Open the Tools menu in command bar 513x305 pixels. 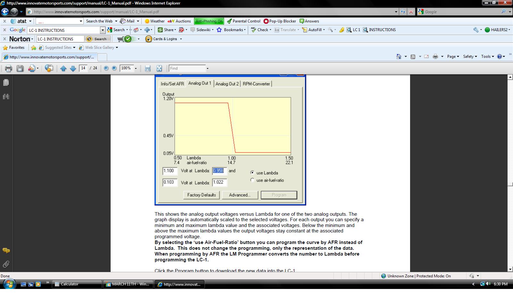(x=487, y=57)
